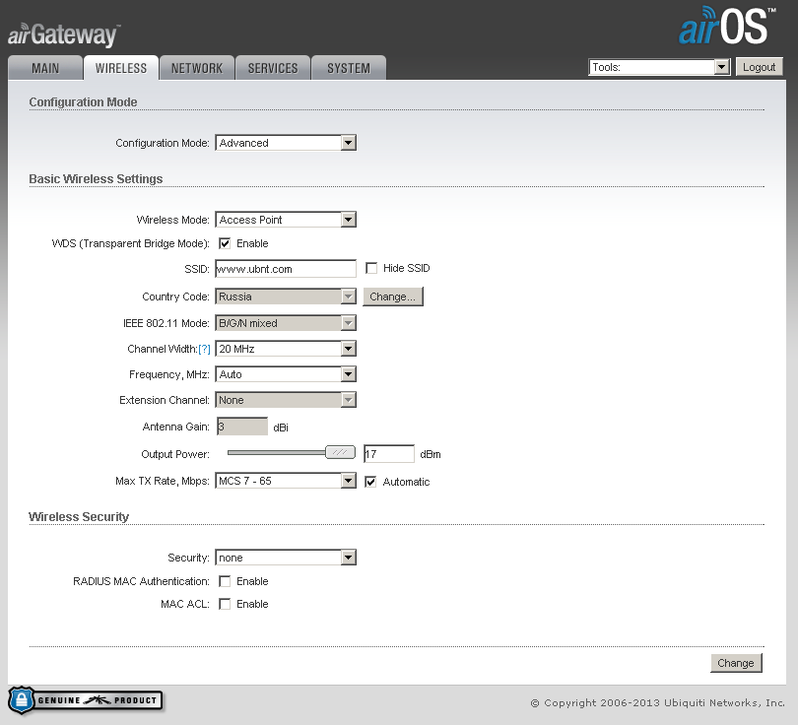Open the Channel Width help link [?]
The image size is (798, 725).
pos(205,349)
